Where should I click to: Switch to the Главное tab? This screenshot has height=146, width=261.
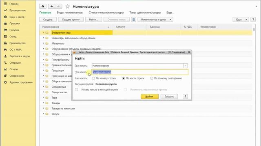45,13
